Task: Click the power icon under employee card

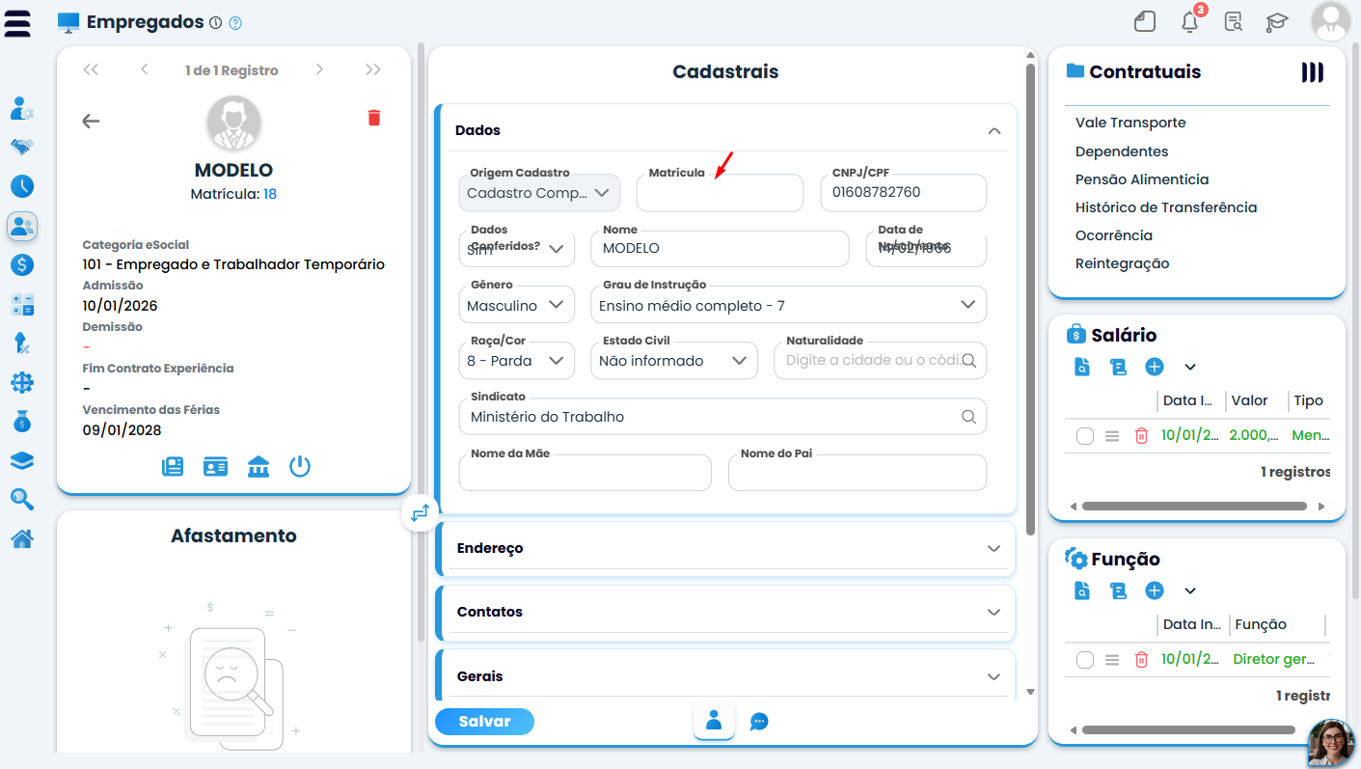Action: click(x=300, y=467)
